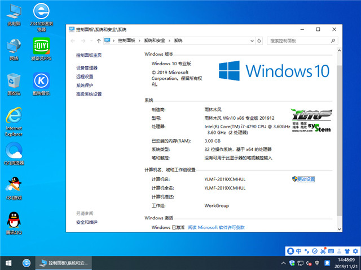Viewport: 361px width, 270px height.
Task: Click the 中 input indicator in system tray
Action: pyautogui.click(x=317, y=263)
